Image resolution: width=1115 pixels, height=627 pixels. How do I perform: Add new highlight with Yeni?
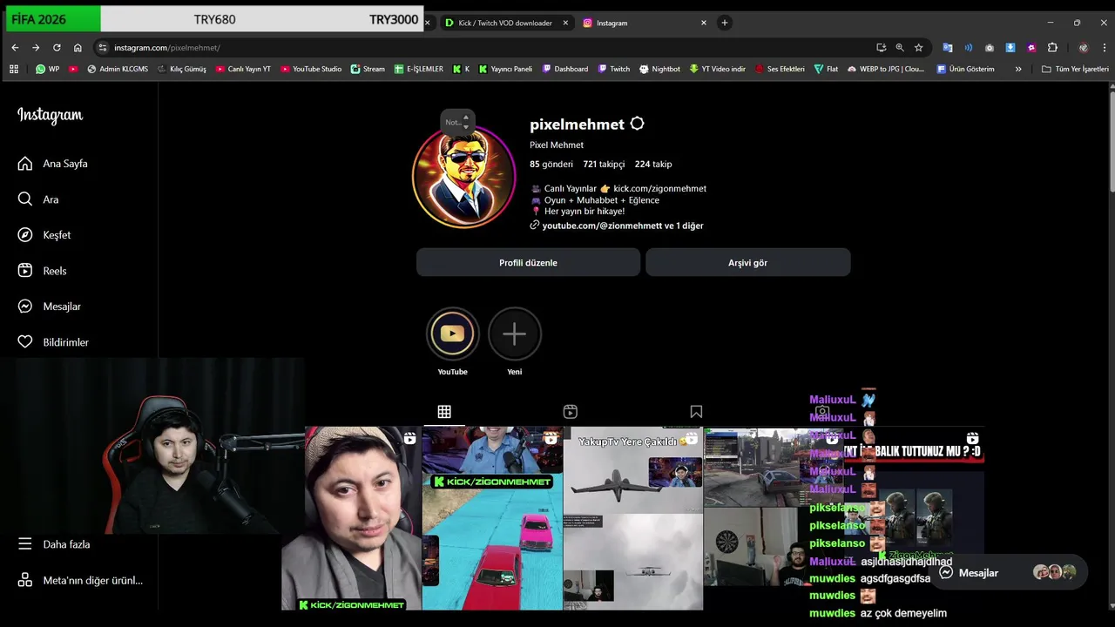pyautogui.click(x=514, y=334)
